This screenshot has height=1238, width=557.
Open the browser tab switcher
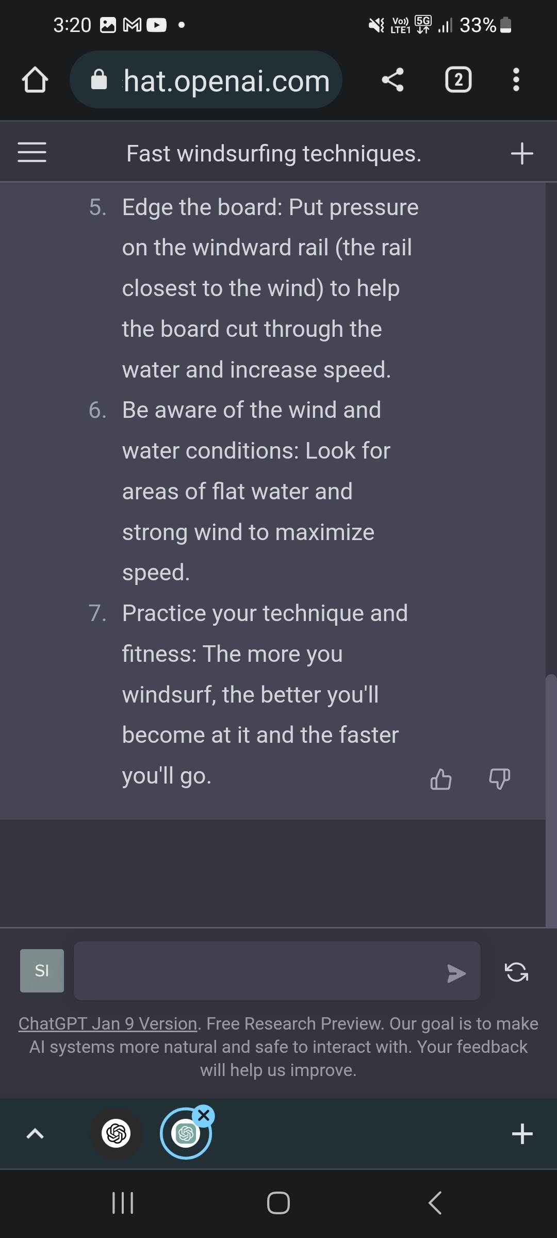click(458, 80)
